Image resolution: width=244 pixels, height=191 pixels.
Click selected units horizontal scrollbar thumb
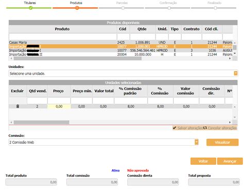pyautogui.click(x=41, y=123)
